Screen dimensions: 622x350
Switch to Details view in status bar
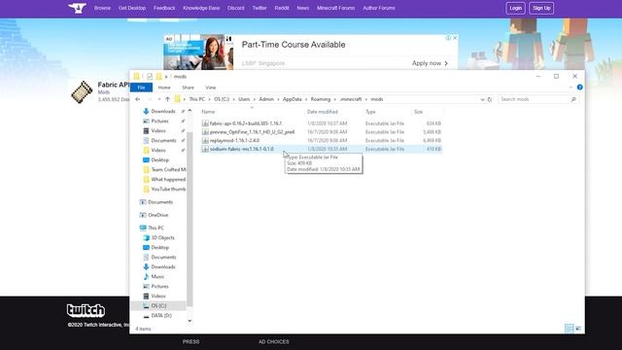[570, 329]
